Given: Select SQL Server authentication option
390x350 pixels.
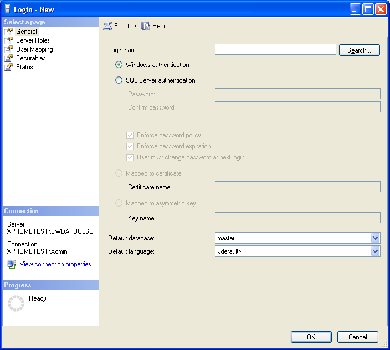Looking at the screenshot, I should (119, 80).
